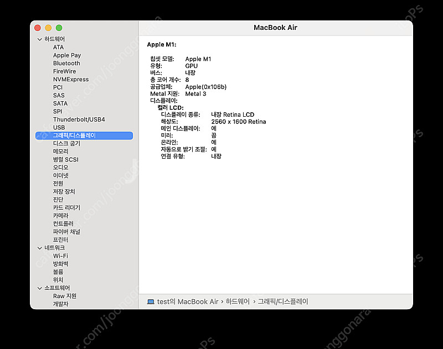
Task: Collapse the 네트워크 section disclosure triangle
Action: coord(39,248)
